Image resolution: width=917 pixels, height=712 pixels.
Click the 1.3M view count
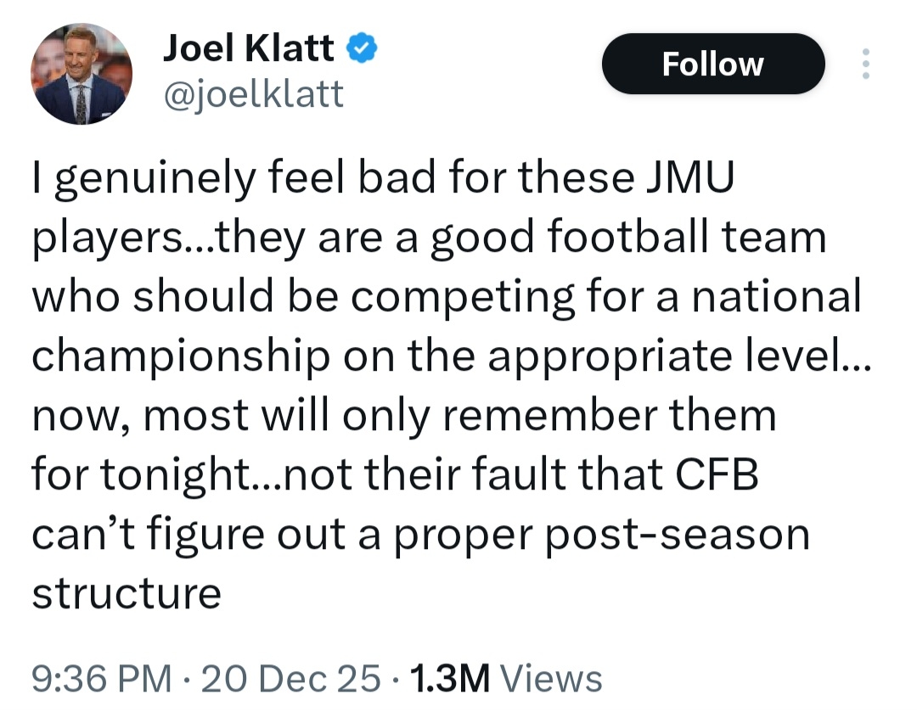pos(449,678)
